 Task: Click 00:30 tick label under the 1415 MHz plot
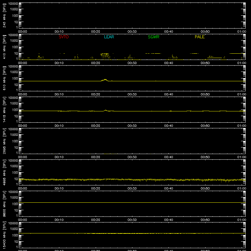point(132,126)
